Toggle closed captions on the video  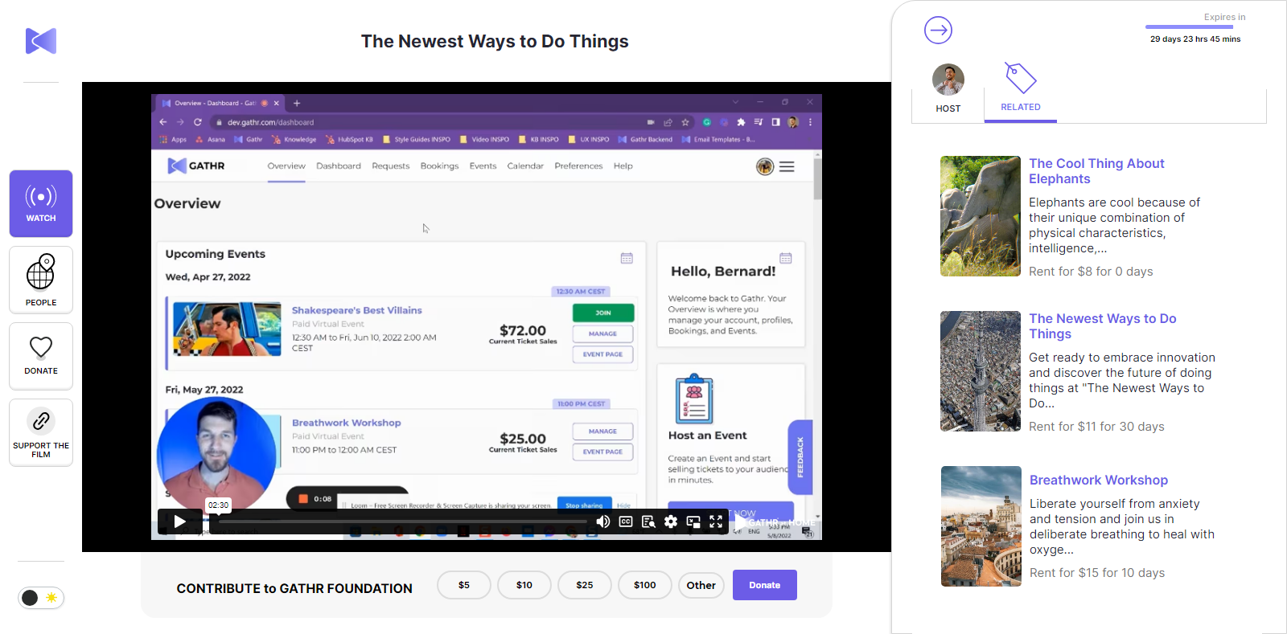(626, 522)
